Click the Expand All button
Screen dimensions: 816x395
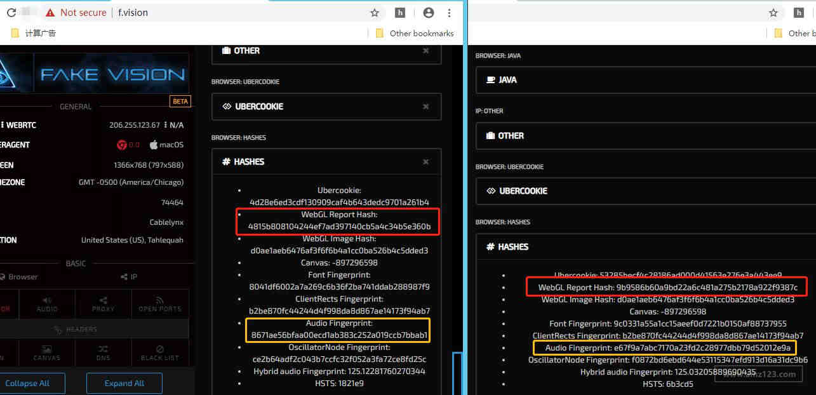click(x=124, y=384)
